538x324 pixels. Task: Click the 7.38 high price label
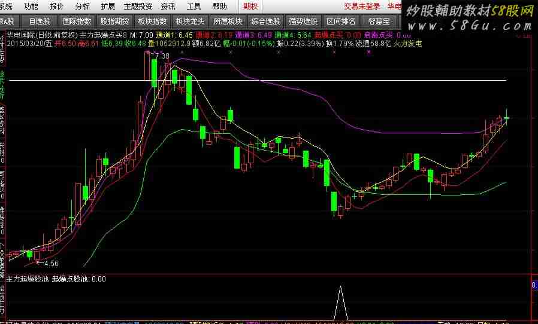(162, 56)
